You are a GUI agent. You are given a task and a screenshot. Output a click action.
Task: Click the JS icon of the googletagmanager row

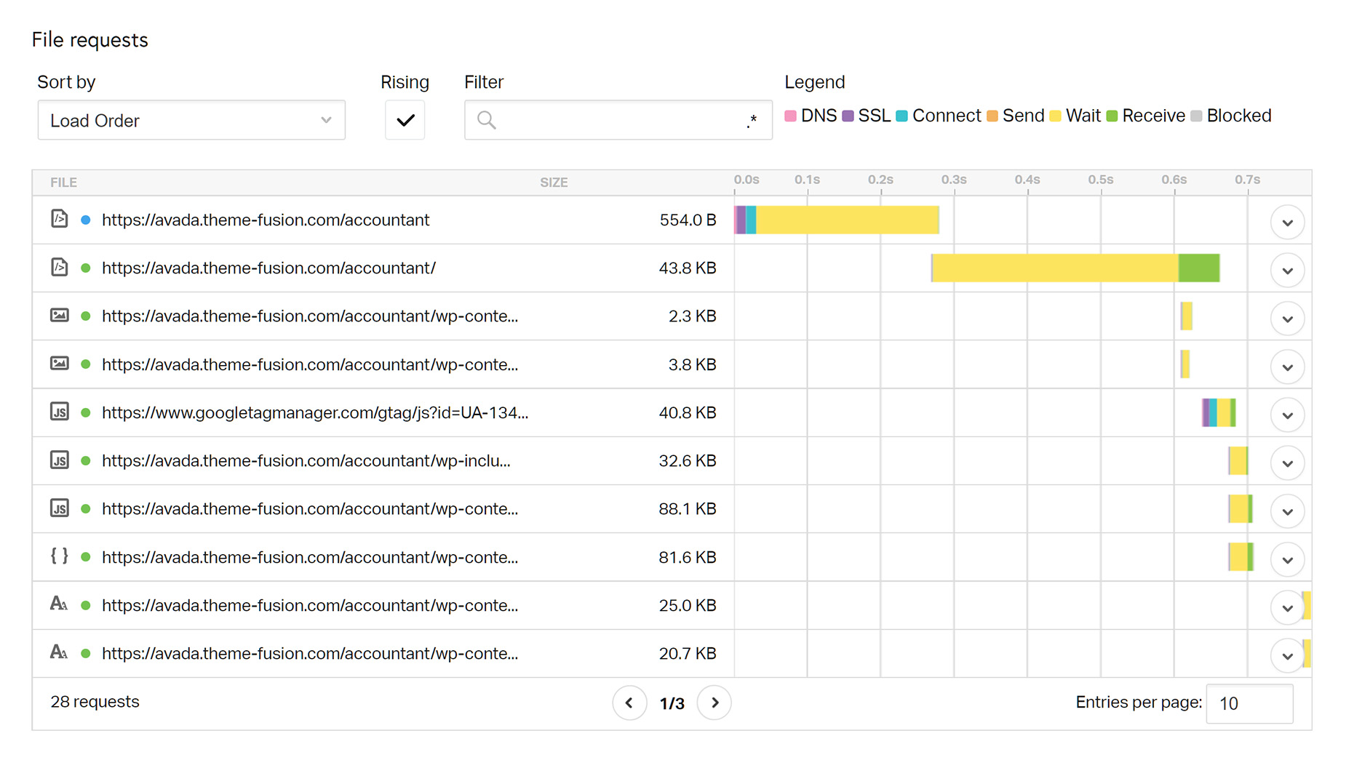60,412
